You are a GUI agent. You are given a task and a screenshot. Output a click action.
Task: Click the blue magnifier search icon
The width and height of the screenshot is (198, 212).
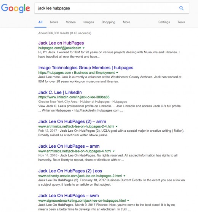point(181,8)
